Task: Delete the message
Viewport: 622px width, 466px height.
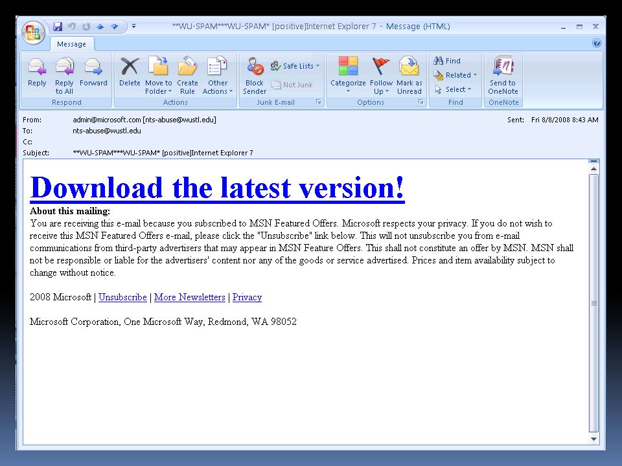Action: point(130,72)
